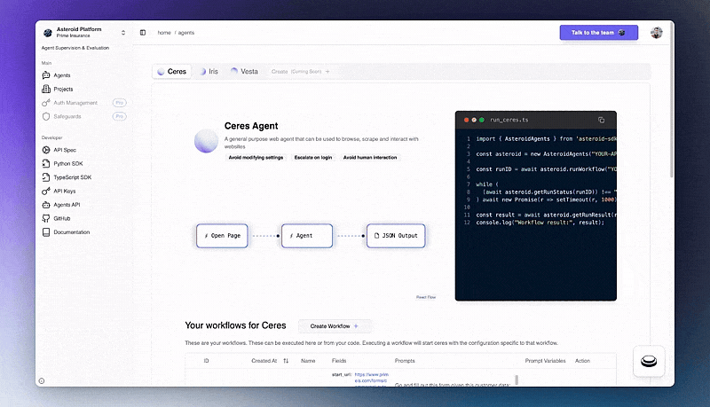The height and width of the screenshot is (407, 710).
Task: Open the floating chat widget button
Action: point(650,361)
